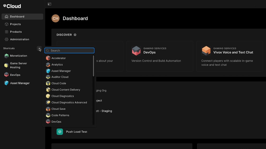Open Projects in the sidebar

pyautogui.click(x=15, y=24)
